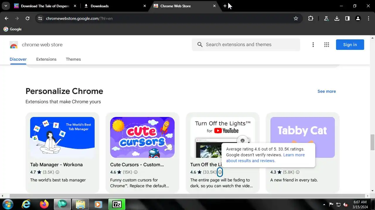375x210 pixels.
Task: Open a new tab with plus button
Action: tap(225, 6)
